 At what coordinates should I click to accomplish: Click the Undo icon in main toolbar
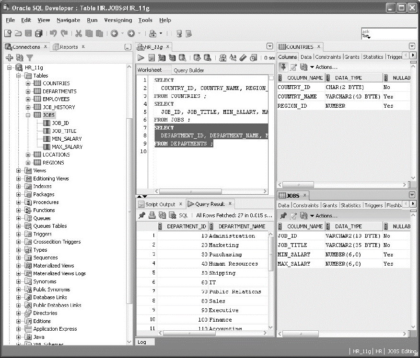coord(53,34)
